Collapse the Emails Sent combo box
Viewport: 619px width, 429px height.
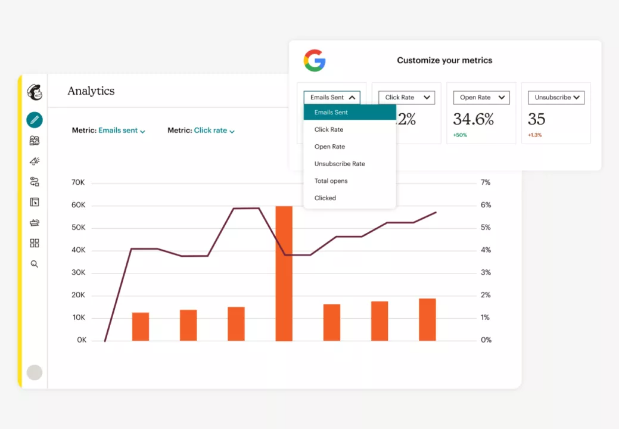coord(332,98)
